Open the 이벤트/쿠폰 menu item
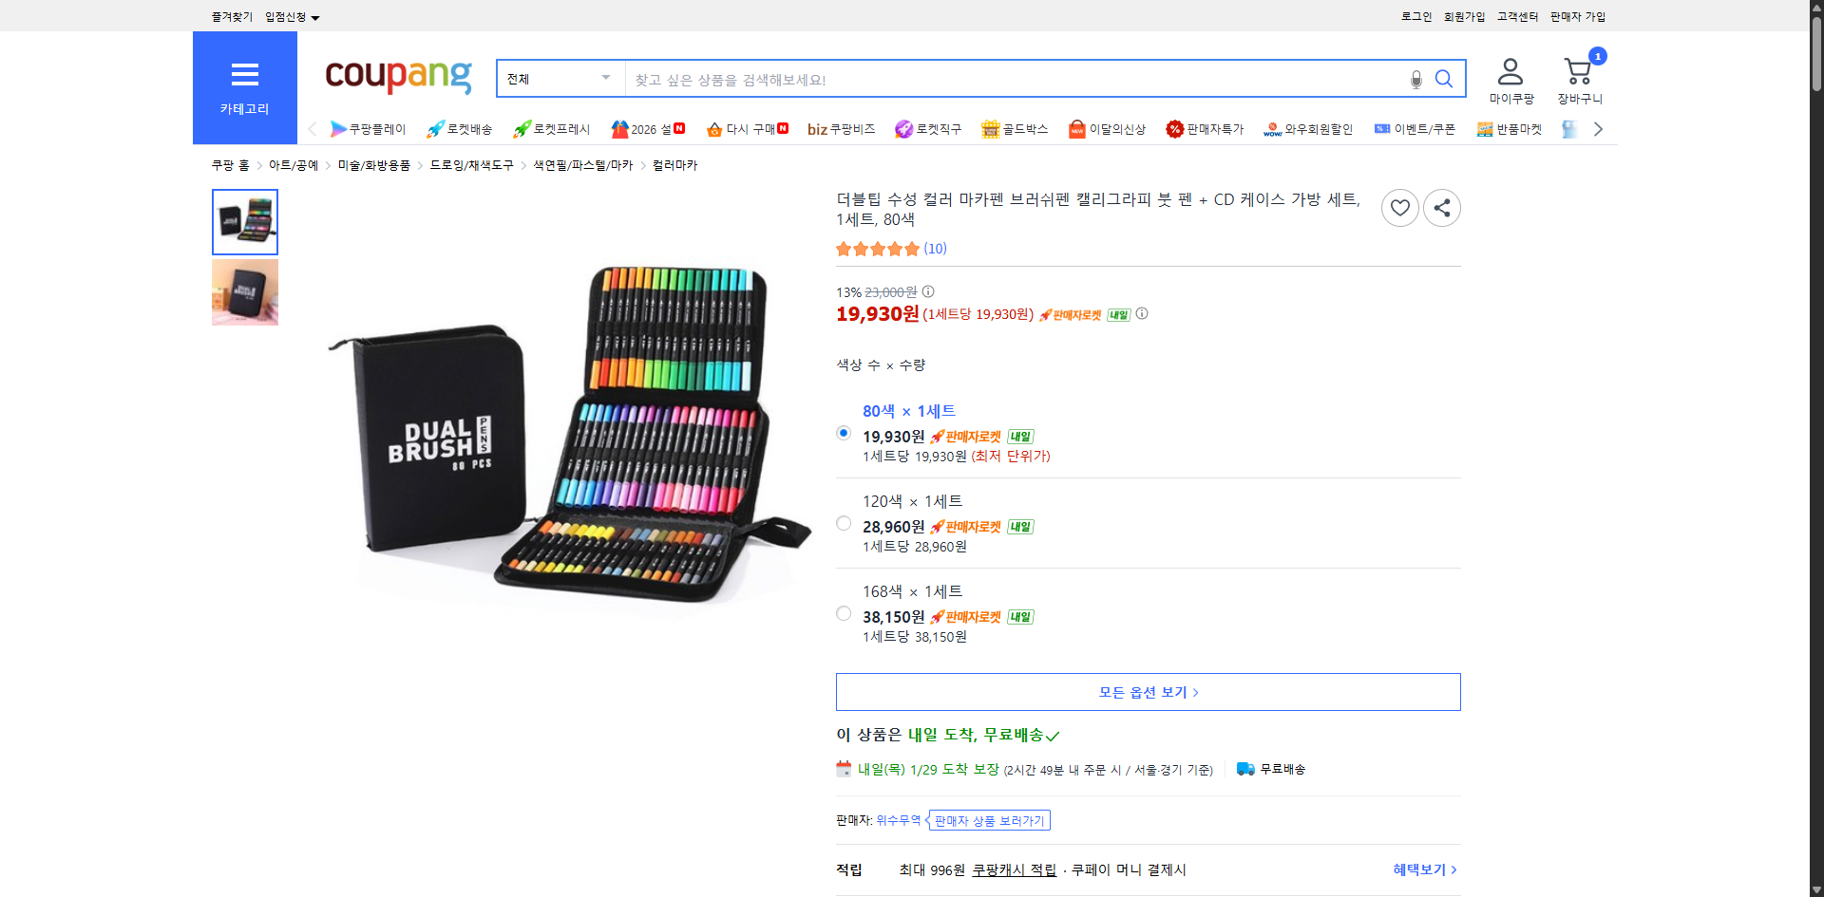Screen dimensions: 1824x897 tap(1415, 128)
